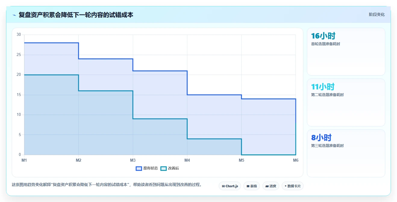
Task: Click the lightning icon beside the title
Action: 14,15
